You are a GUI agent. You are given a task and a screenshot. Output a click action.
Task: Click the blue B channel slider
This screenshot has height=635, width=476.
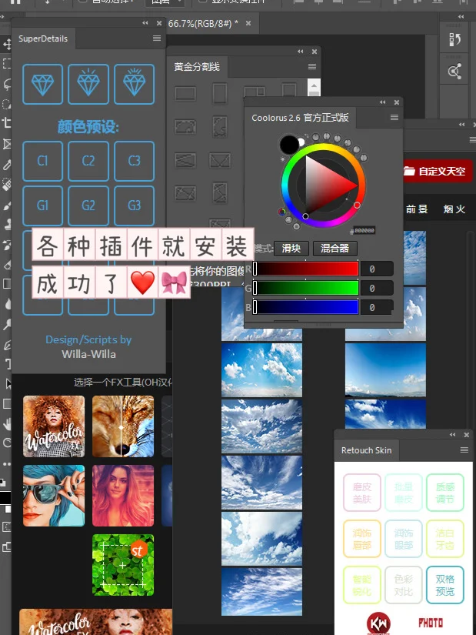pos(306,307)
